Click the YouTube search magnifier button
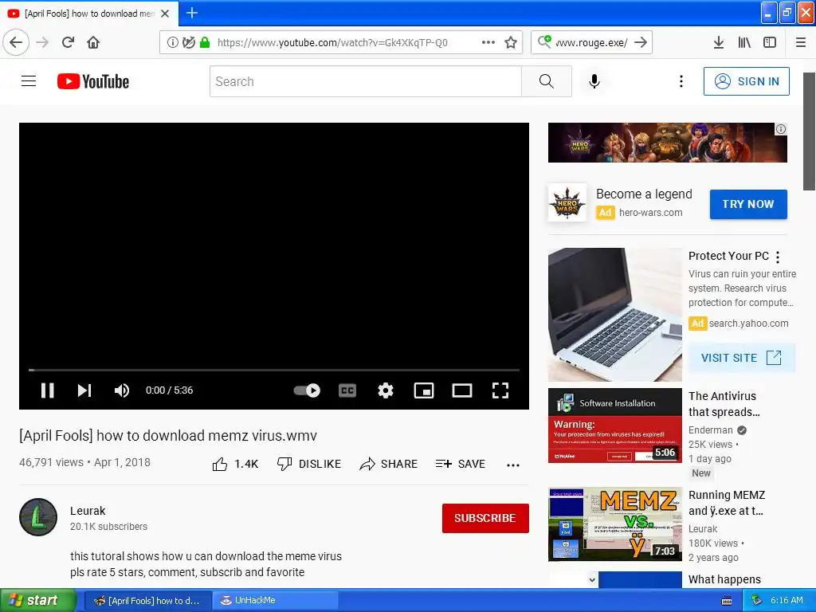816x612 pixels. click(x=547, y=81)
